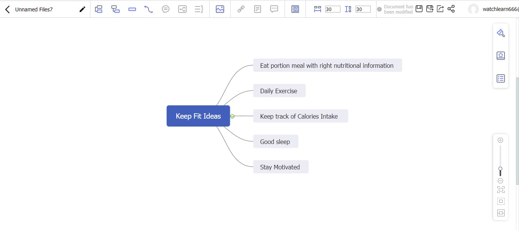The width and height of the screenshot is (519, 230).
Task: Click the export icon in the toolbar
Action: coord(440,9)
